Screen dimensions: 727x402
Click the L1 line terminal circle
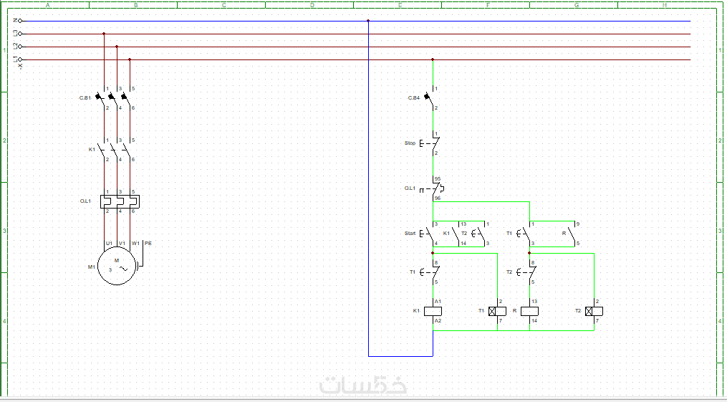pyautogui.click(x=20, y=59)
